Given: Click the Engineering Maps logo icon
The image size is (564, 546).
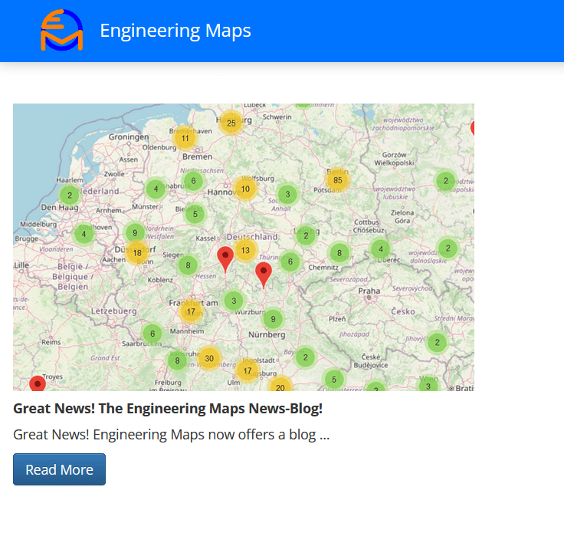Looking at the screenshot, I should point(61,31).
